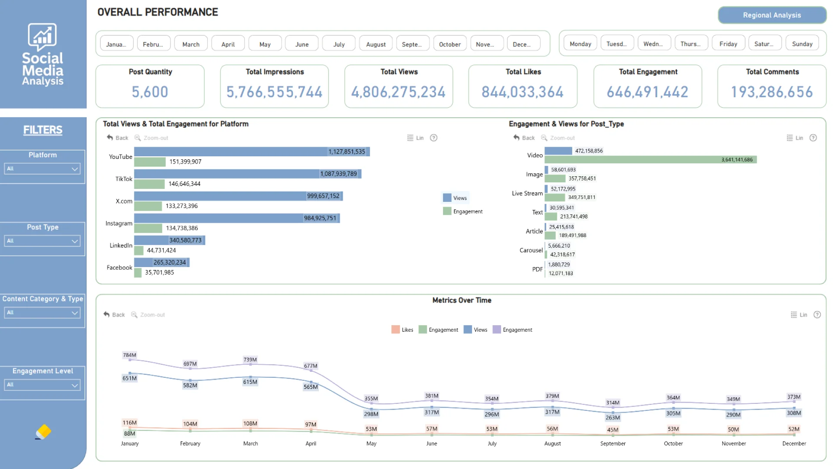Click purple Engagement legend swatch in Metrics chart
This screenshot has height=469, width=833.
click(497, 330)
